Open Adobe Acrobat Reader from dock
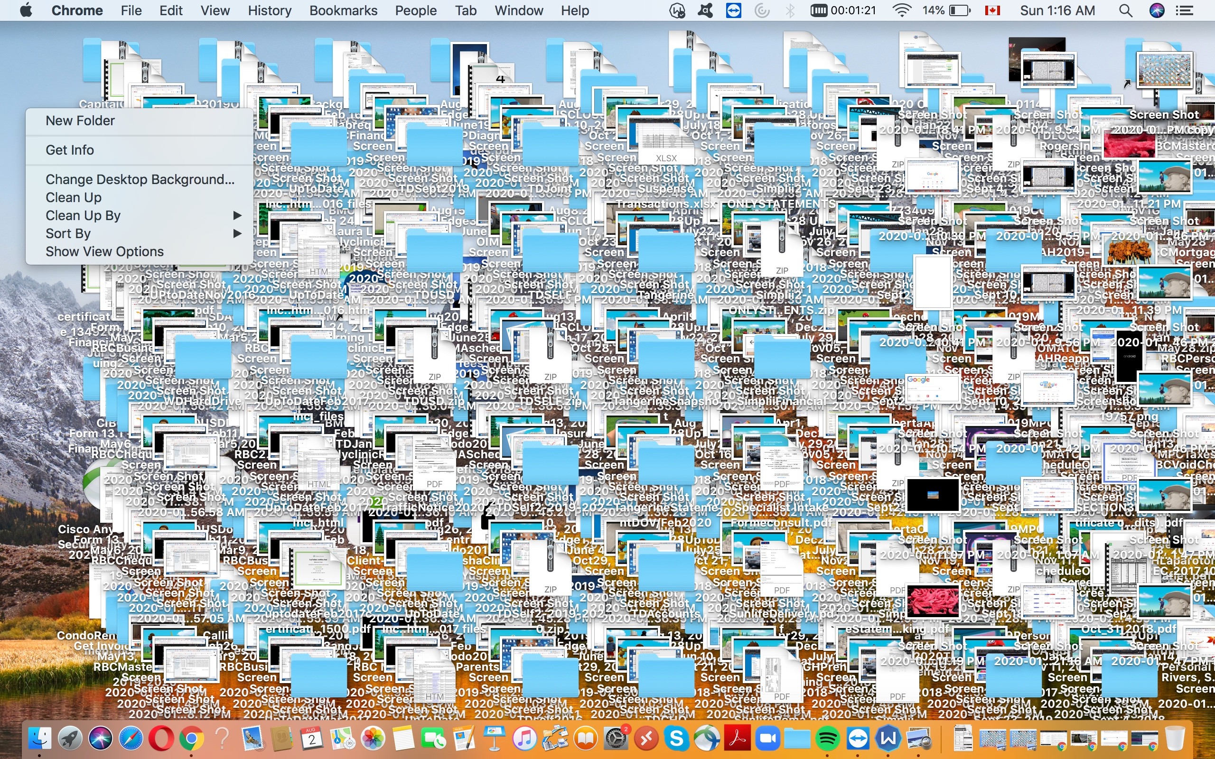 click(737, 739)
